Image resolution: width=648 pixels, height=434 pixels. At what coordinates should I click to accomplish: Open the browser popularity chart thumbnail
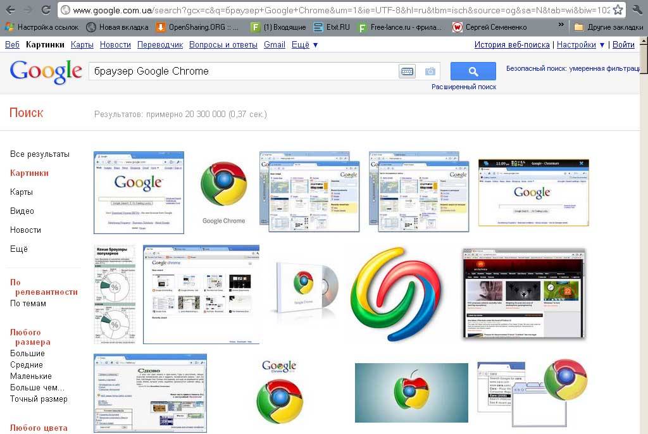point(115,295)
